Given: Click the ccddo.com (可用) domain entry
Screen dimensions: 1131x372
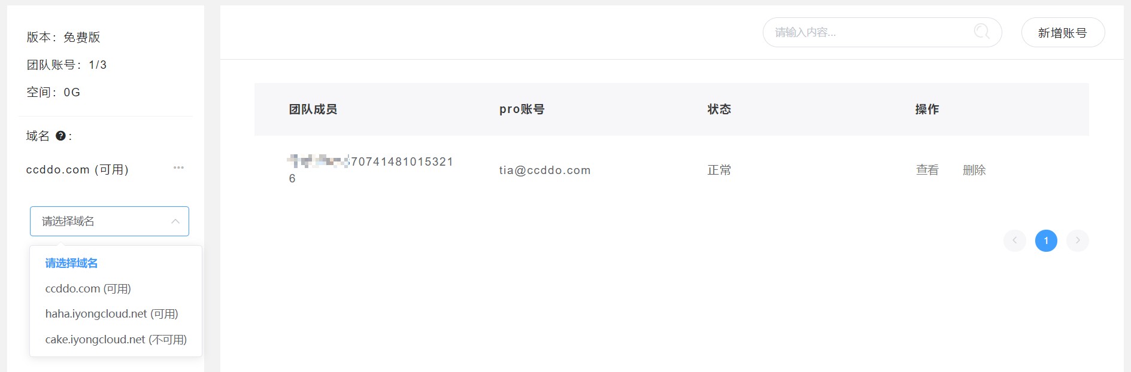Looking at the screenshot, I should click(x=78, y=169).
